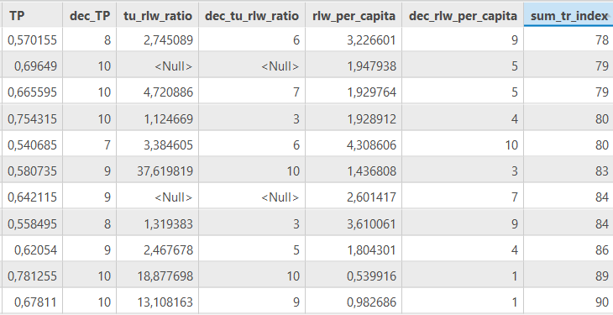Click the sum_tr_index cell showing 90
This screenshot has height=315, width=613.
pos(568,302)
